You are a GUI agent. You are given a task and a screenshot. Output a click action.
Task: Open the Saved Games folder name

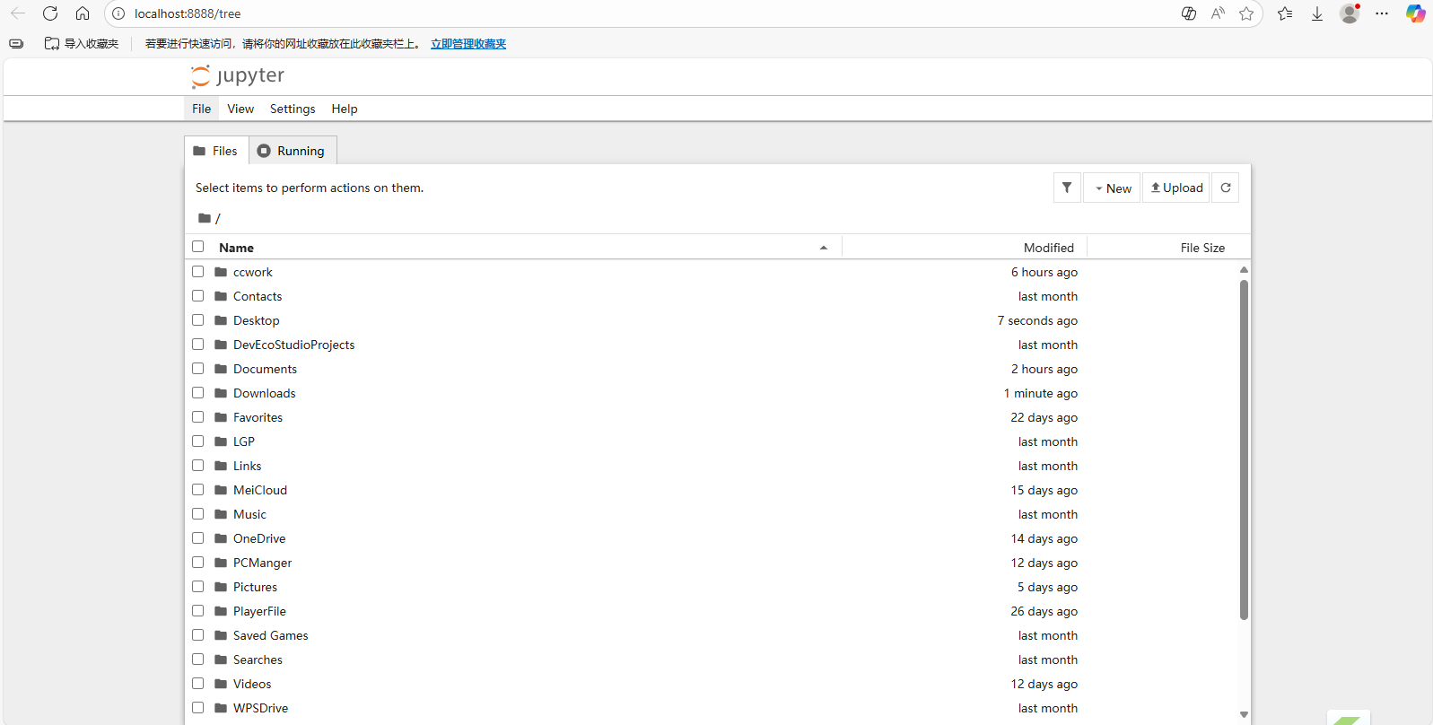click(271, 635)
